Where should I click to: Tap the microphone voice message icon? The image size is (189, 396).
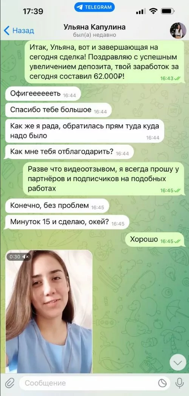tap(179, 383)
